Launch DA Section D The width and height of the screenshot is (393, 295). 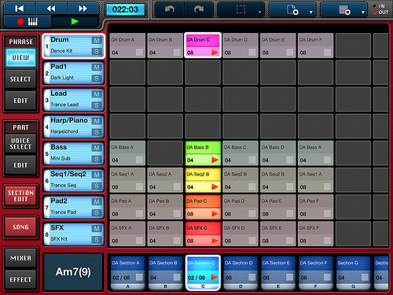coord(241,273)
